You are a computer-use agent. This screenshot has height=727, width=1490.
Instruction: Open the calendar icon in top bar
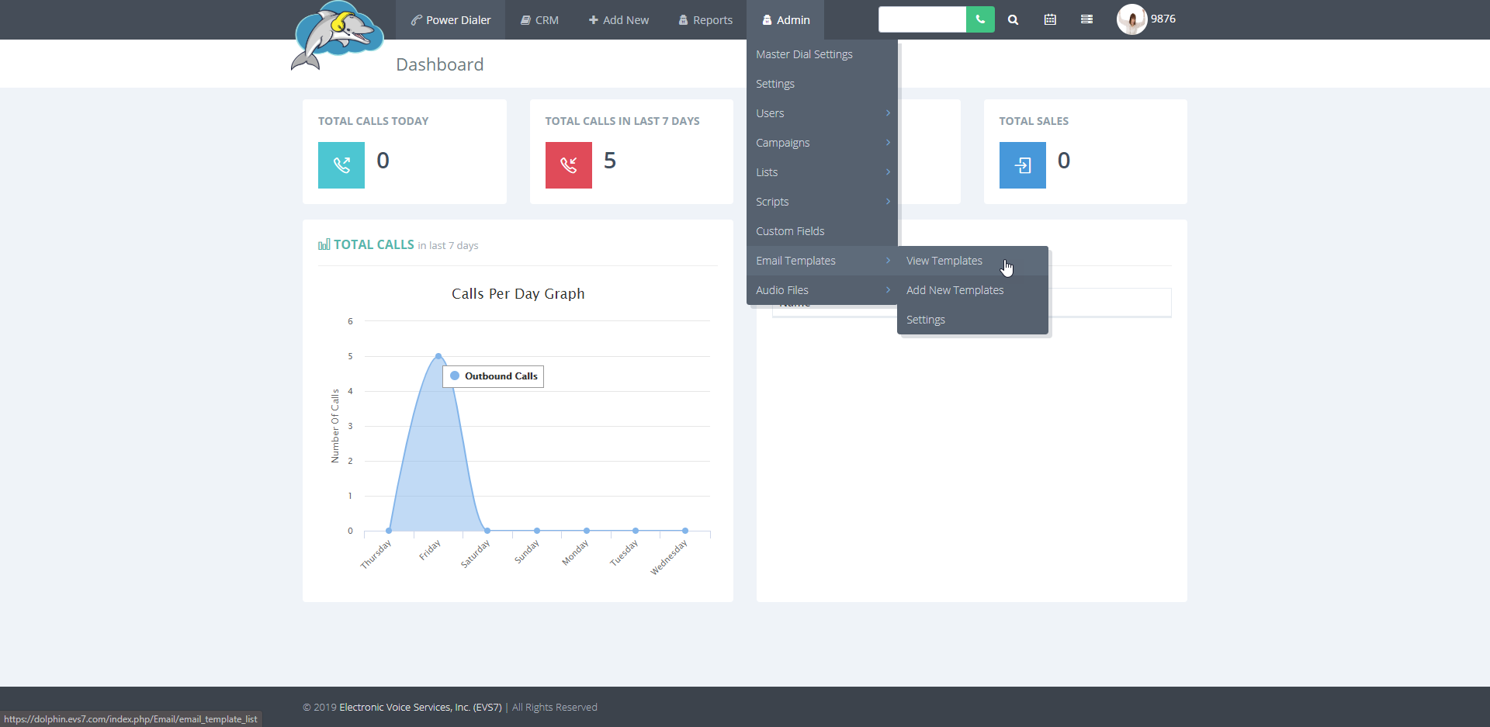point(1050,19)
